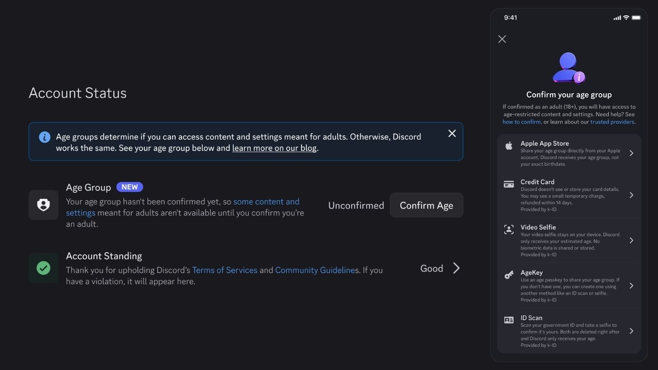The image size is (658, 370).
Task: Click the phone Wi-Fi status icon
Action: click(626, 18)
